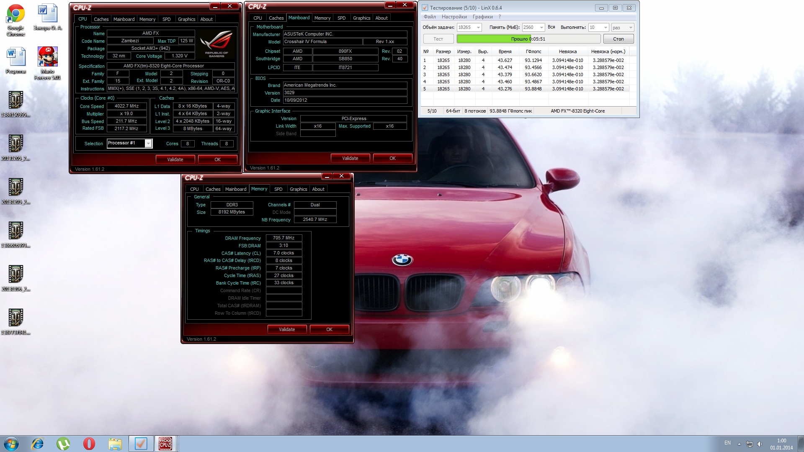804x452 pixels.
Task: Launch Opera from the taskbar
Action: coord(89,444)
